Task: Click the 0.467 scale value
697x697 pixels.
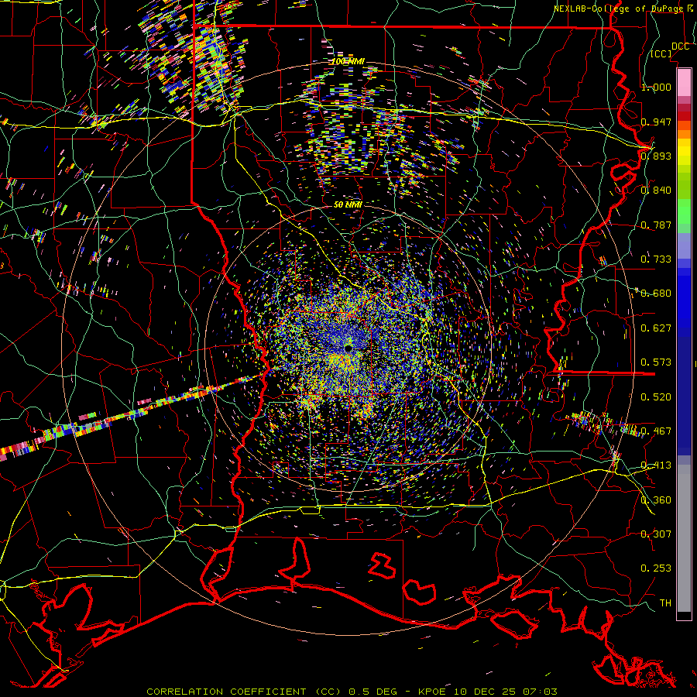Action: 656,431
